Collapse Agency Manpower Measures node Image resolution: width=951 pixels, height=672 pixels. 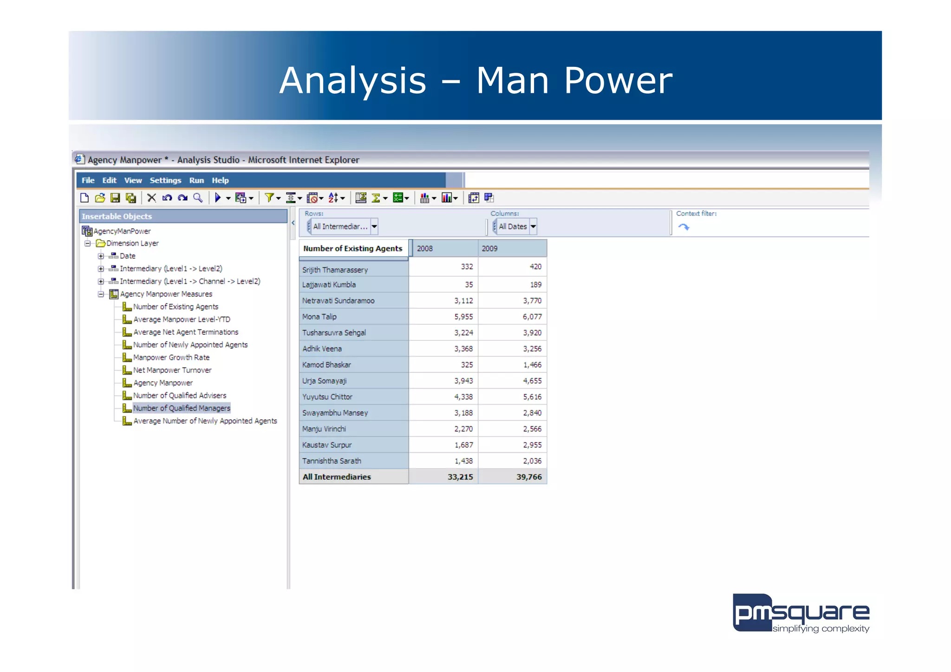click(x=101, y=294)
